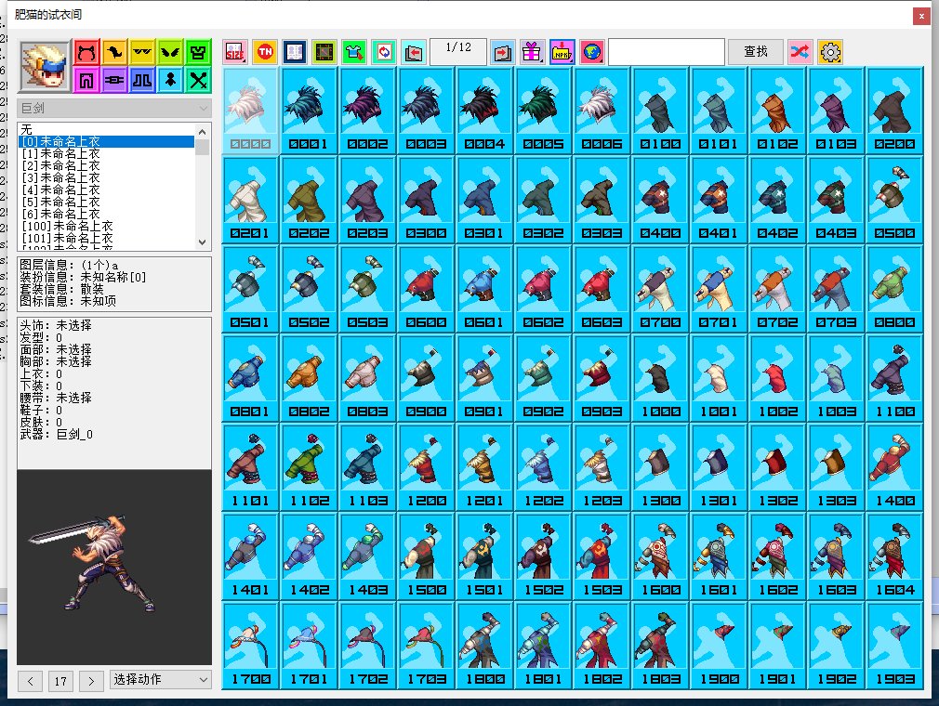Click the character portrait icon
Screen dimensions: 939x706
point(43,65)
